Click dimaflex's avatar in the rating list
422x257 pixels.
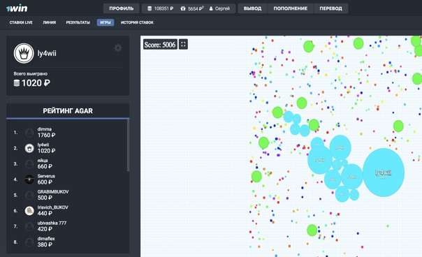[x=29, y=242]
